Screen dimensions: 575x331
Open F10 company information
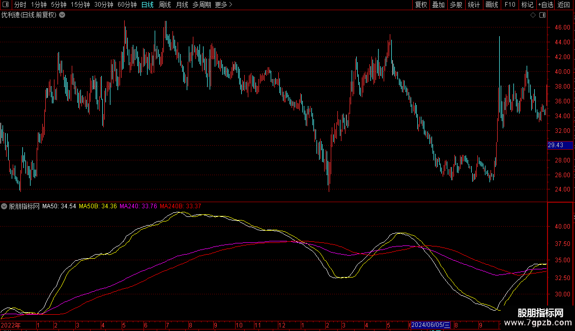[510, 5]
